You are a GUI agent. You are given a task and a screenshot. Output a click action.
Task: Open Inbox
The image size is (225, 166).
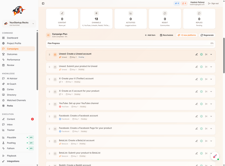18,125
